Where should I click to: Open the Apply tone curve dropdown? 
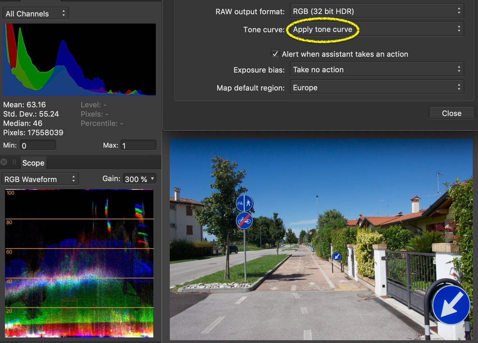377,29
